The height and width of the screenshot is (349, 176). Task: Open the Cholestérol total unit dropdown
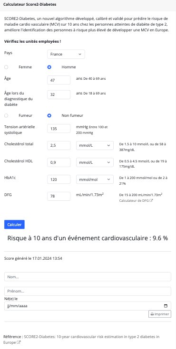pyautogui.click(x=95, y=145)
